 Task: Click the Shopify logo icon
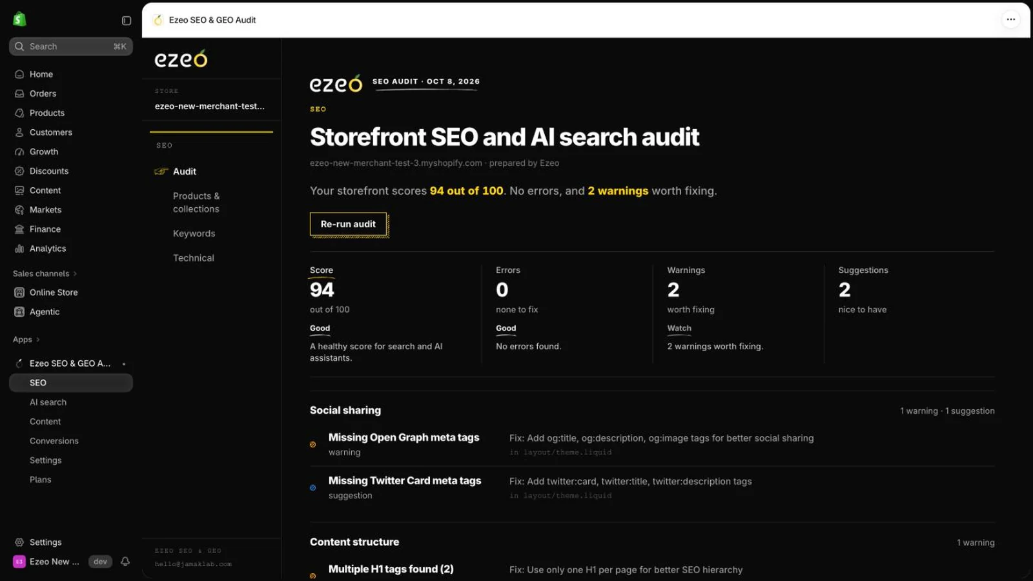click(19, 19)
